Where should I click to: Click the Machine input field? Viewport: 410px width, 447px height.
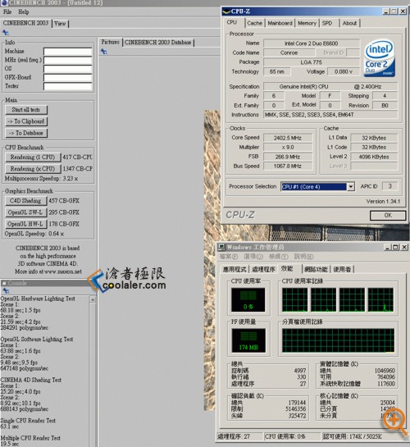(68, 52)
